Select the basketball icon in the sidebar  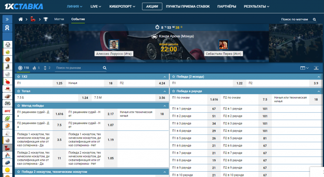coord(7,59)
